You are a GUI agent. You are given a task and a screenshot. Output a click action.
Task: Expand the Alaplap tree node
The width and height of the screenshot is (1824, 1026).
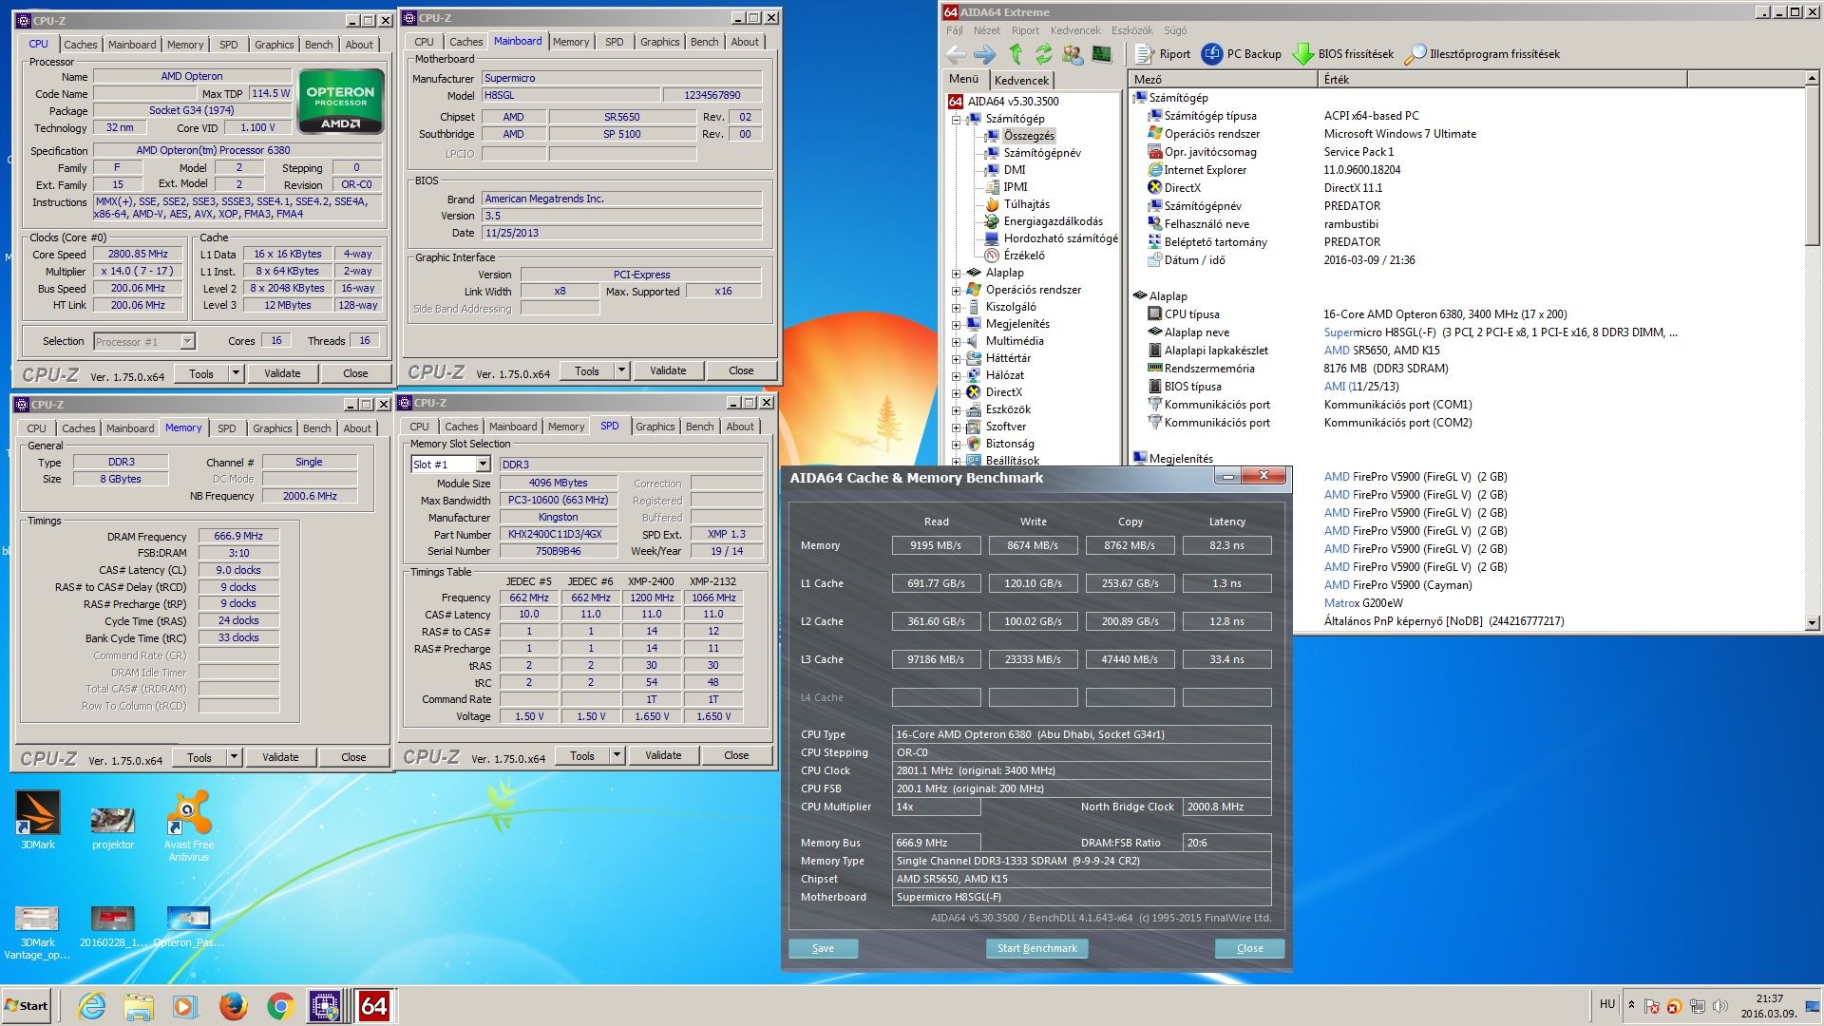(957, 274)
